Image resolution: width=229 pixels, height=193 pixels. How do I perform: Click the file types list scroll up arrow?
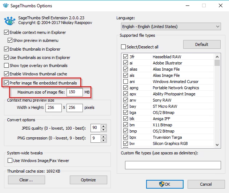click(217, 57)
